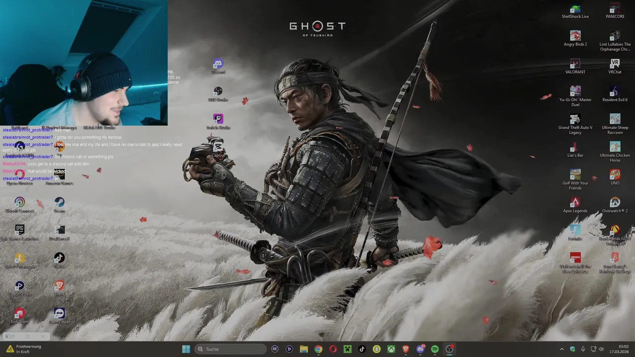
Task: Click the webcam overlay video
Action: pyautogui.click(x=84, y=62)
